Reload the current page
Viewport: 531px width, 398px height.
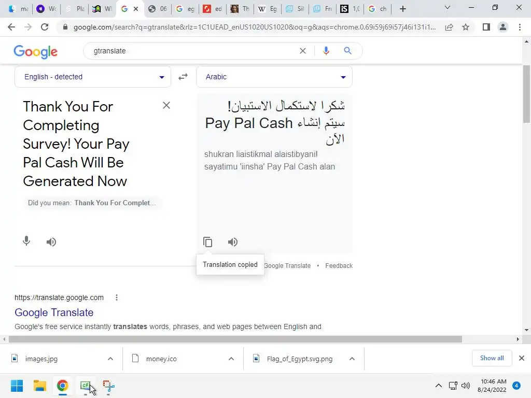click(45, 27)
